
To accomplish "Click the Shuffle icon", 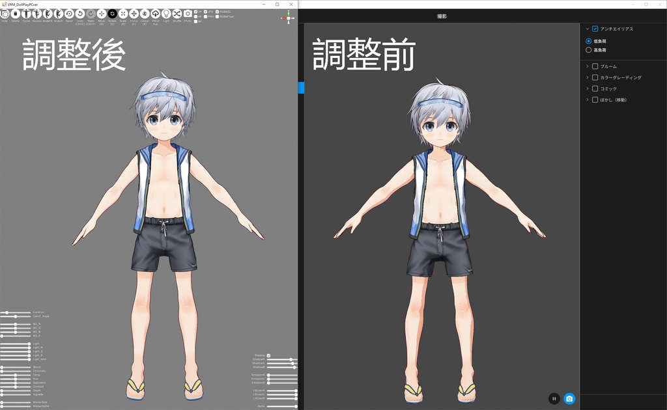I will [177, 14].
